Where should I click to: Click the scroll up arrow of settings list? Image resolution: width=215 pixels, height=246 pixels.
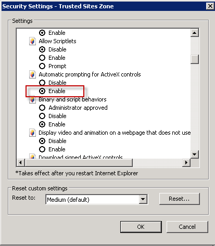coord(195,33)
